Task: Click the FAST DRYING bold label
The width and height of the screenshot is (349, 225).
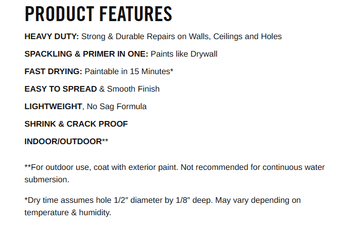Action: (53, 72)
